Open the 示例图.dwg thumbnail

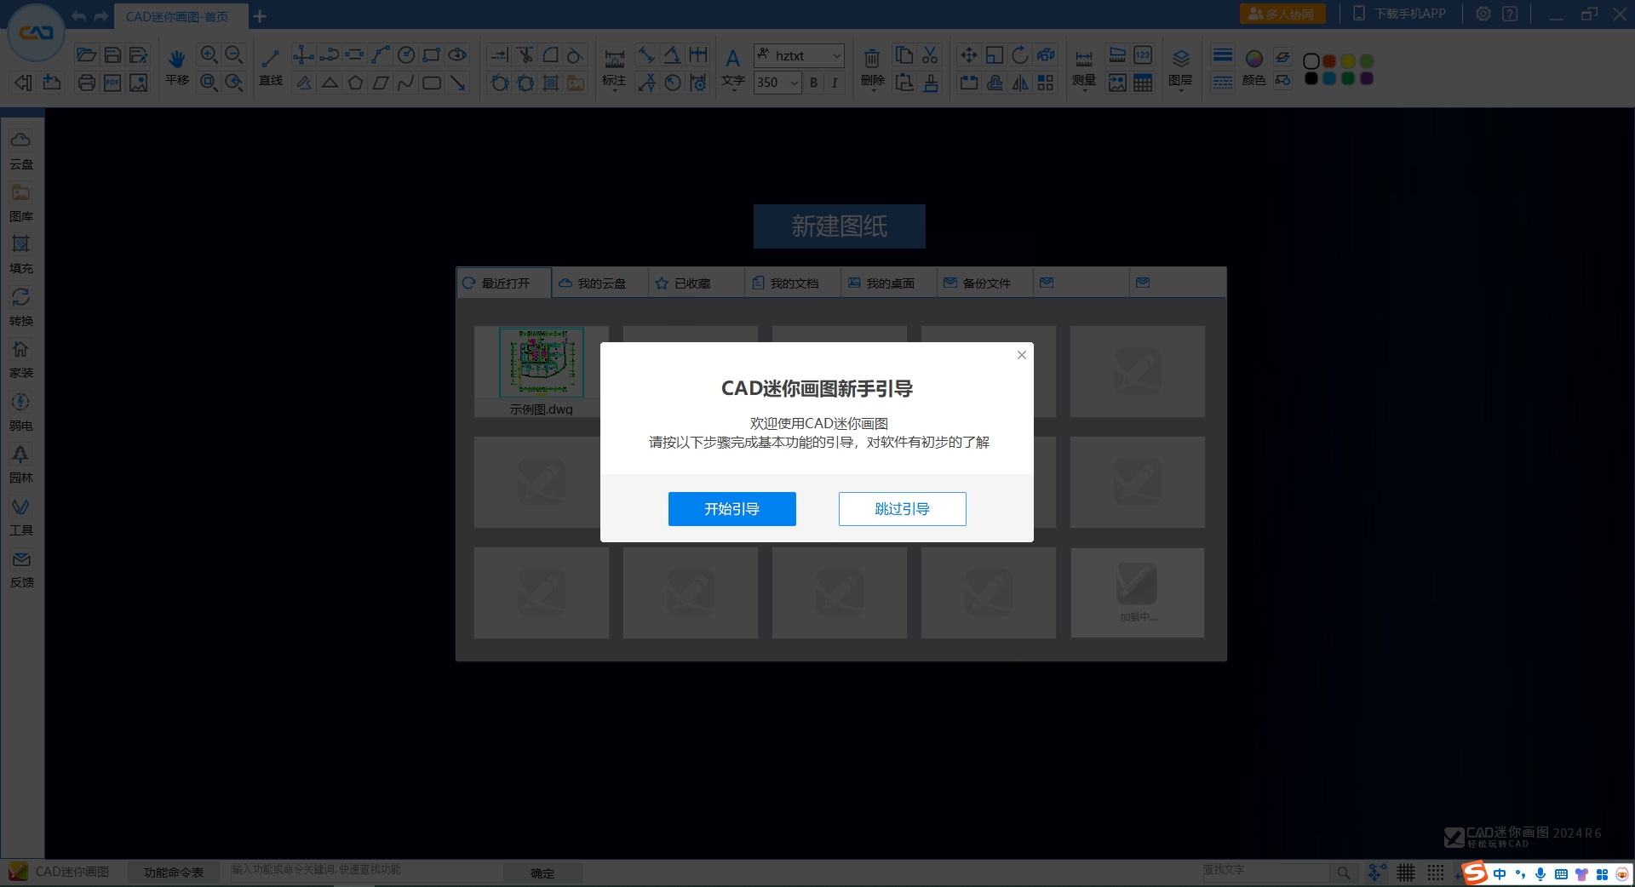click(x=542, y=371)
